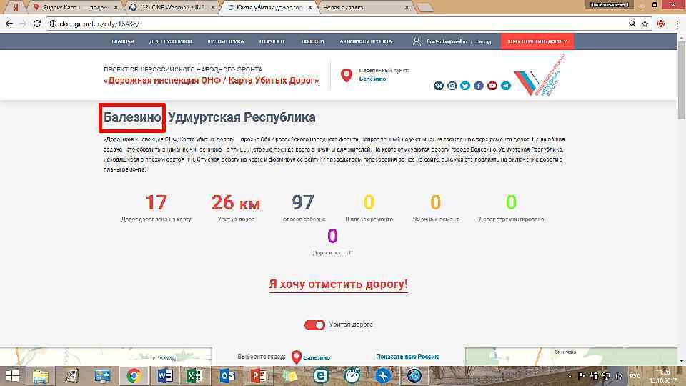Open the Twitter icon in the header
Viewport: 686px width, 386px height.
465,85
